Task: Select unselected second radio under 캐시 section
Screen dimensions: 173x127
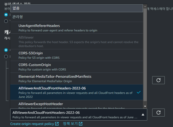Action: coord(6,57)
